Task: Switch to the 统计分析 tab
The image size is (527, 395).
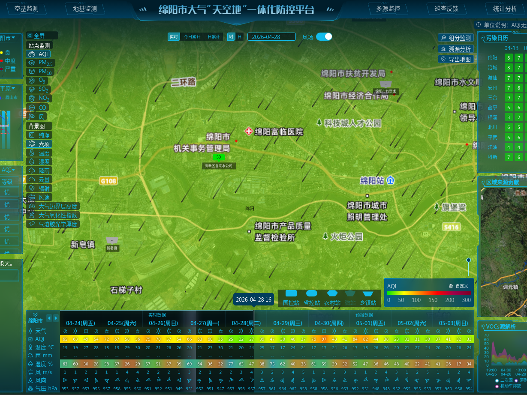Action: pyautogui.click(x=505, y=9)
